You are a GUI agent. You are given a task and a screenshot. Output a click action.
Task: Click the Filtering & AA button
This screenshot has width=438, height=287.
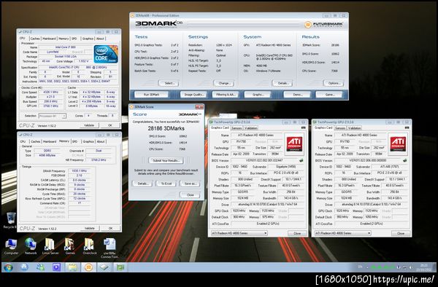tap(226, 95)
